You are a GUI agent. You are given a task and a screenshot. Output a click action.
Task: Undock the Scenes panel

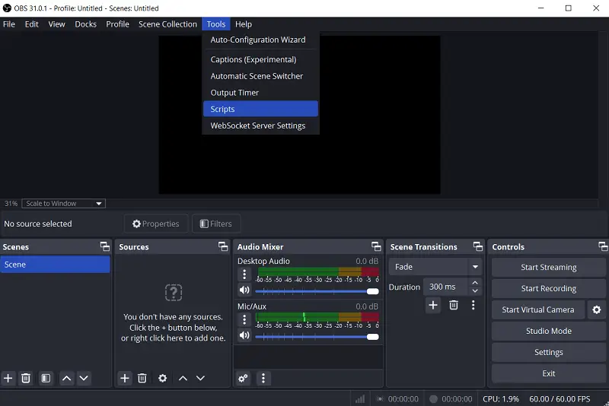pyautogui.click(x=105, y=246)
